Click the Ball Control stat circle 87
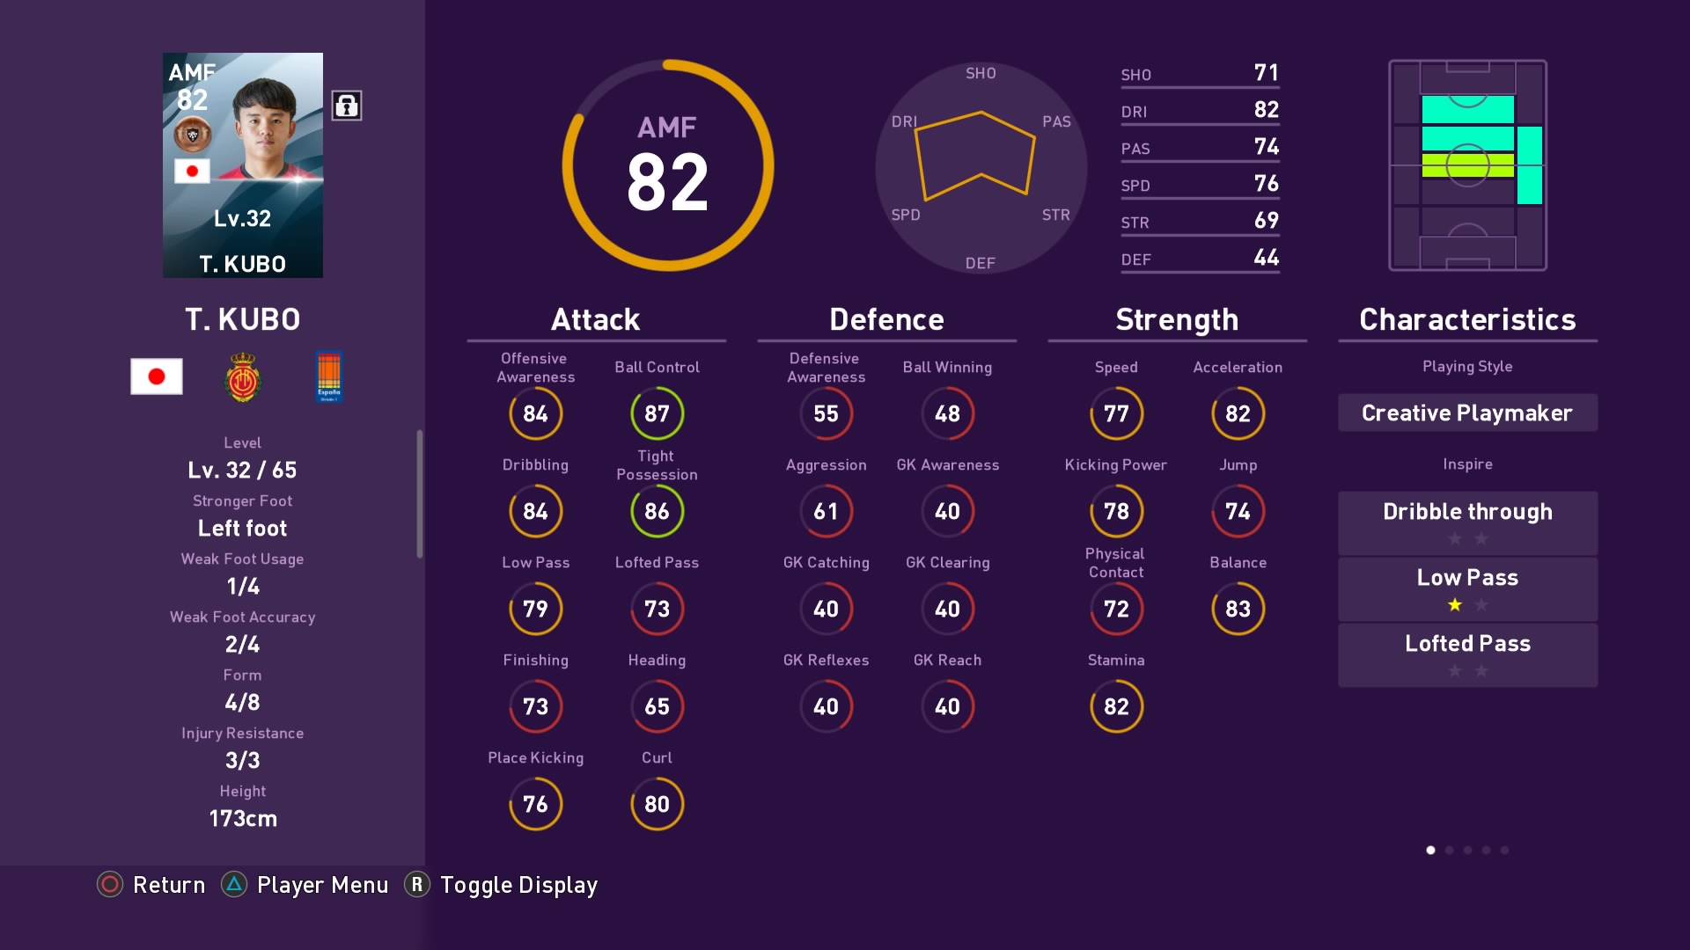The image size is (1690, 950). tap(656, 411)
